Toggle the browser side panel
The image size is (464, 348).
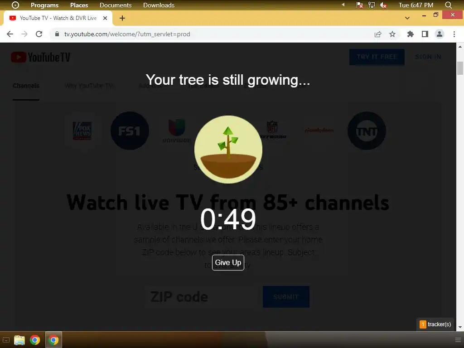[425, 34]
